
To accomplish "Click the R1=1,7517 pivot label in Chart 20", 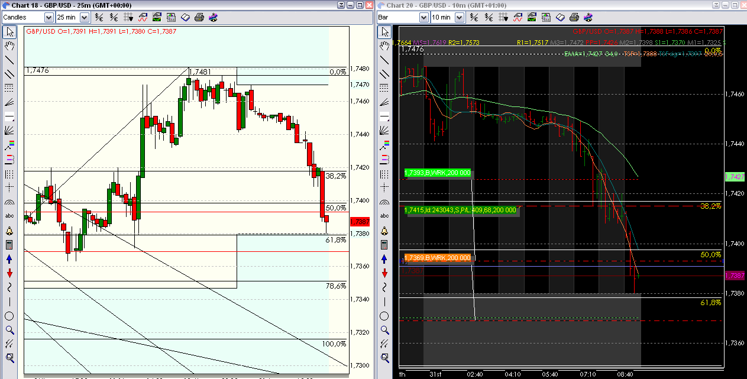I will 533,43.
